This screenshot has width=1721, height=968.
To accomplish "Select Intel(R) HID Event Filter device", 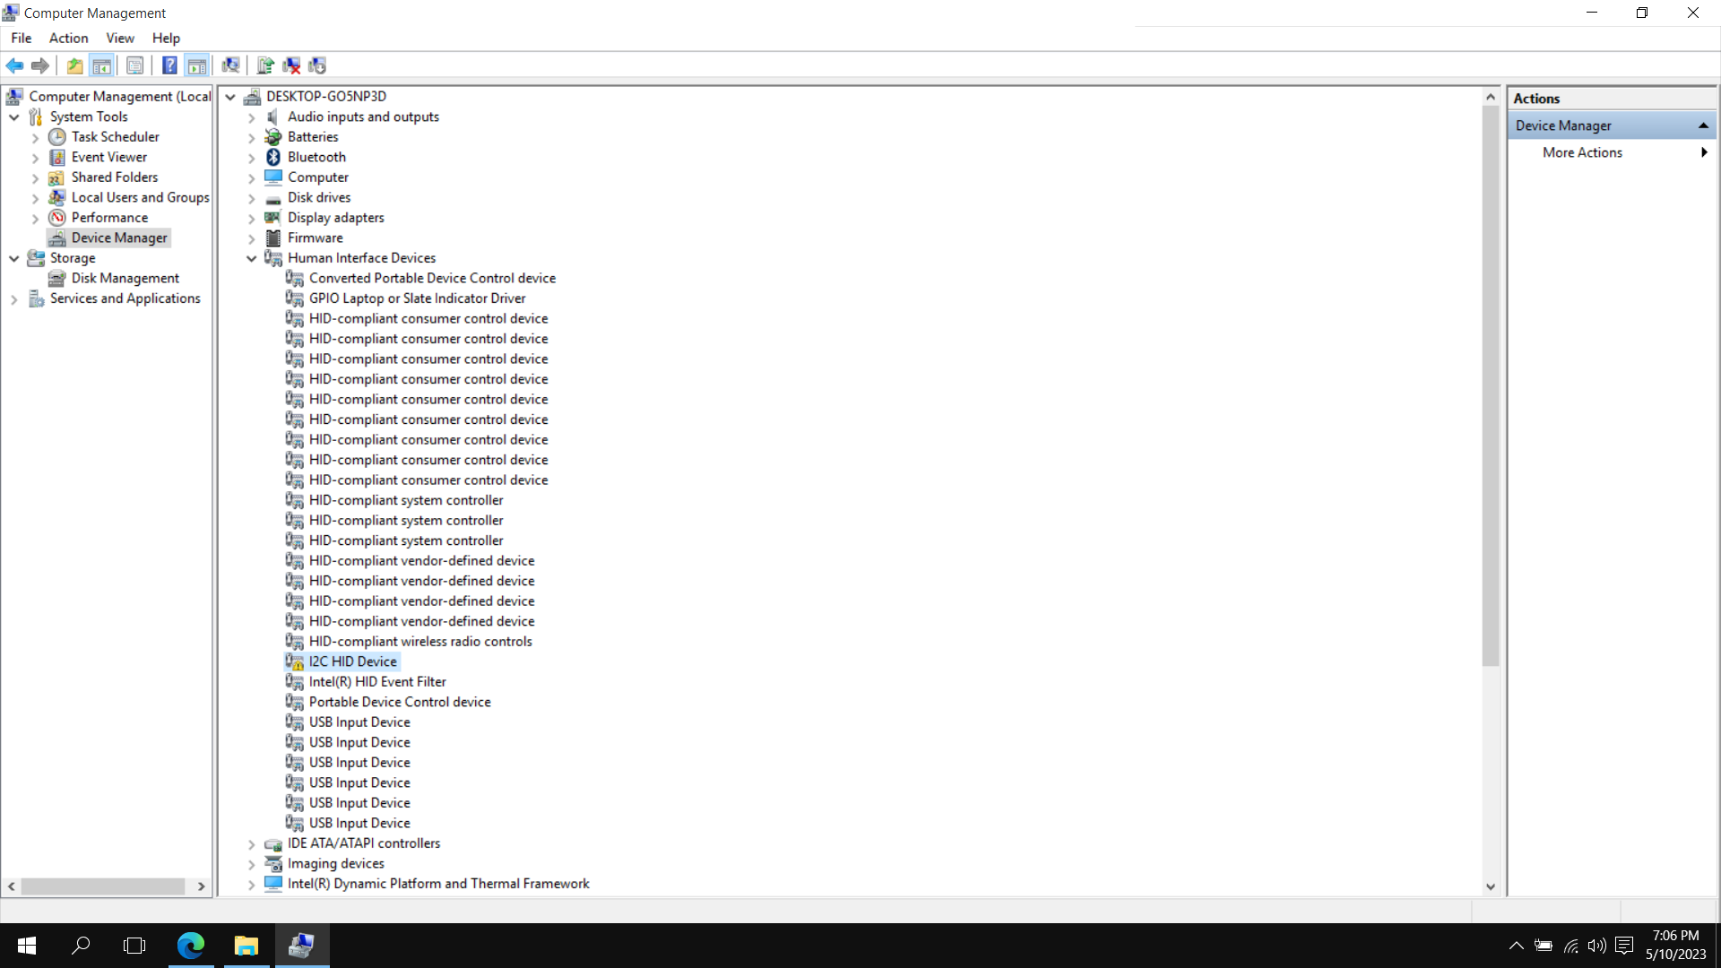I will coord(376,682).
